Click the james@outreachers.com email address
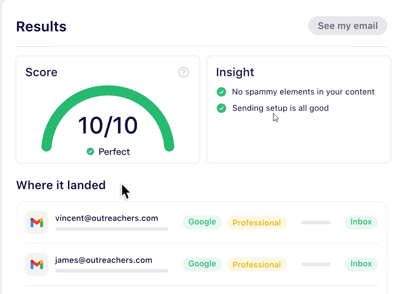The image size is (397, 294). coord(104,260)
